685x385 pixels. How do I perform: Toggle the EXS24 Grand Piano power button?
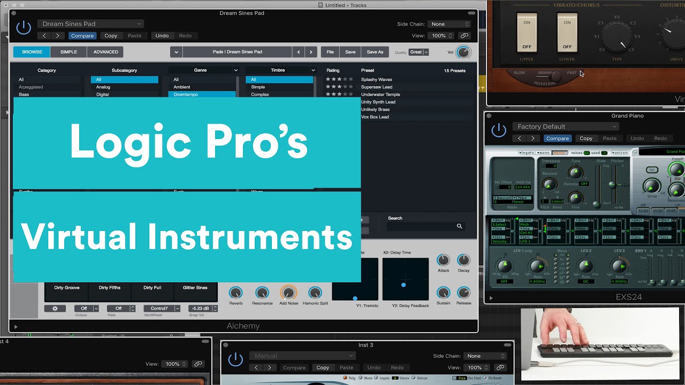tap(499, 130)
